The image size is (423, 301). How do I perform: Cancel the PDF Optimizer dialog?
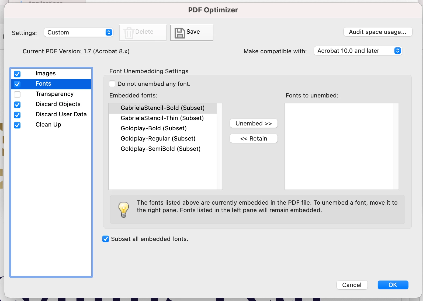tap(352, 285)
